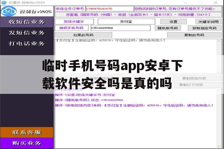Click the title bar app icon

click(4, 3)
